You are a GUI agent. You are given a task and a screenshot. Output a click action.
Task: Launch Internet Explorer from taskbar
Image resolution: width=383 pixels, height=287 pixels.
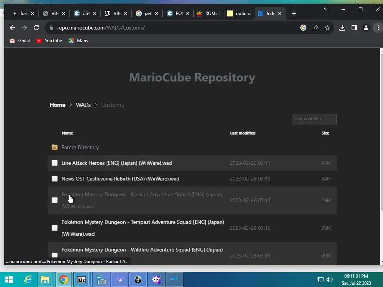point(28,280)
